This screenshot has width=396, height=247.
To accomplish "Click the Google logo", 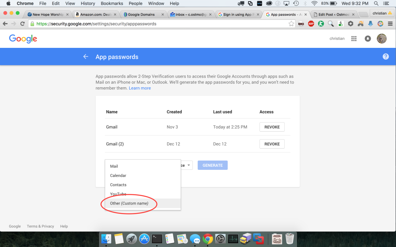I will [x=23, y=39].
